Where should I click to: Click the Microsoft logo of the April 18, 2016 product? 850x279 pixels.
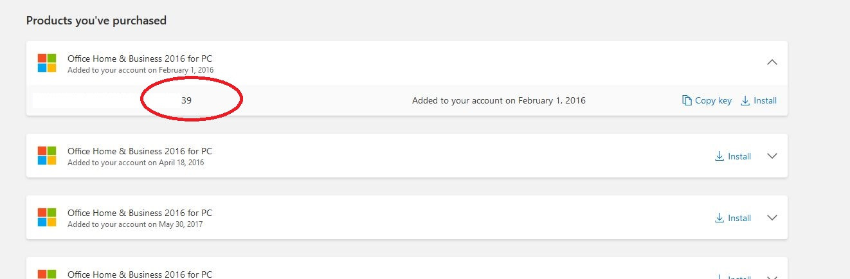pyautogui.click(x=47, y=156)
